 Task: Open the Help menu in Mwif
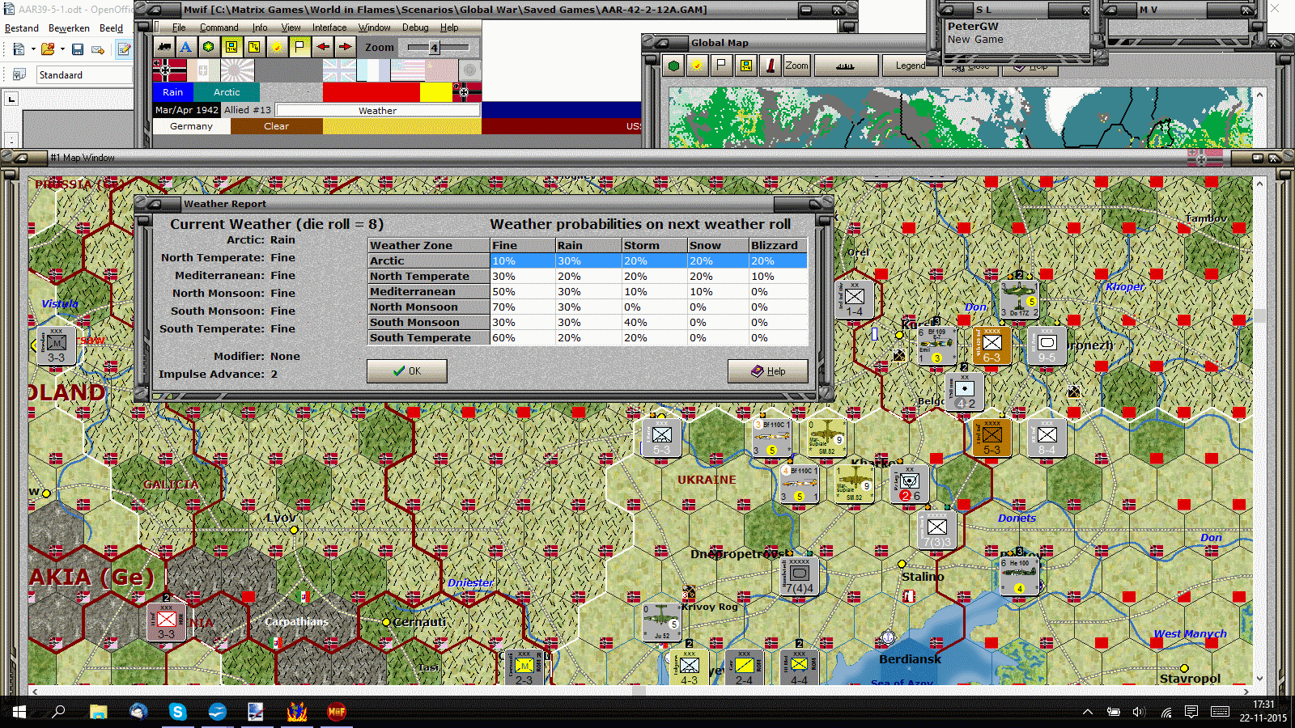point(449,28)
